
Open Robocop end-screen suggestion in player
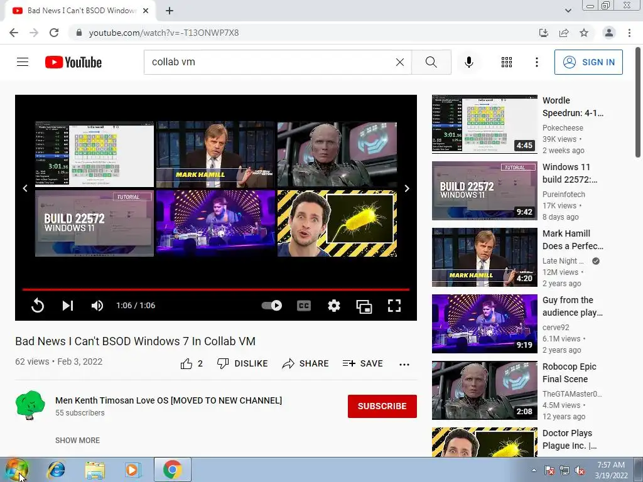click(337, 154)
